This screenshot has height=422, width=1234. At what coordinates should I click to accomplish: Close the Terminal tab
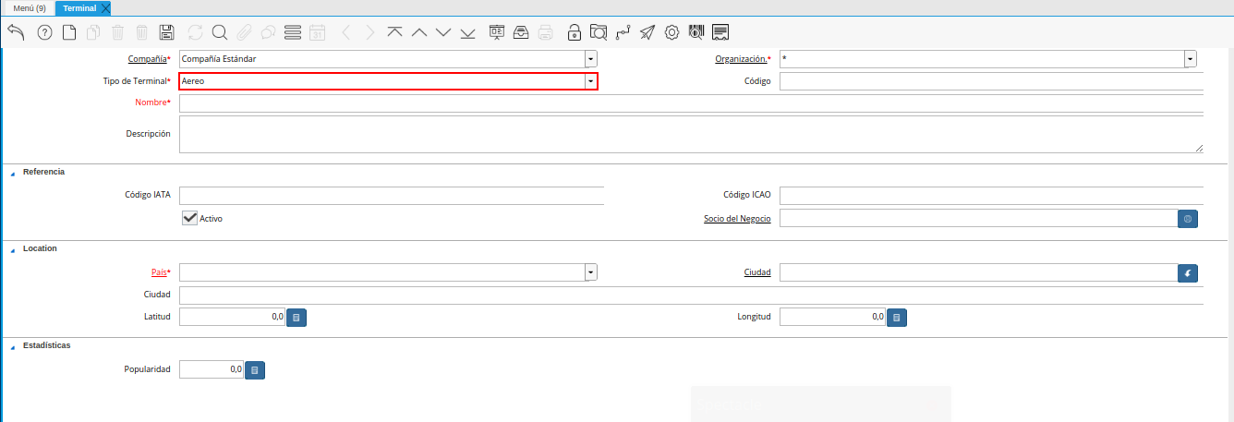coord(105,8)
